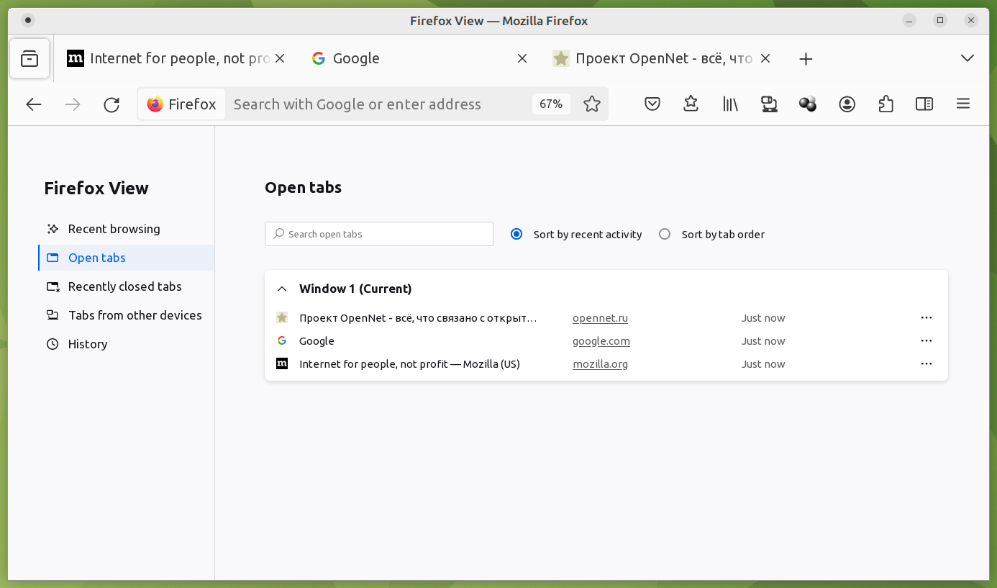Viewport: 997px width, 588px height.
Task: Open the list all tabs dropdown arrow
Action: coord(968,58)
